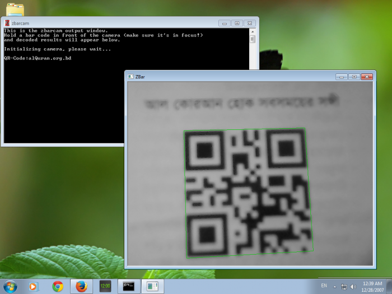The height and width of the screenshot is (294, 392).
Task: Open the clock showing 12:39 AM
Action: tap(372, 287)
